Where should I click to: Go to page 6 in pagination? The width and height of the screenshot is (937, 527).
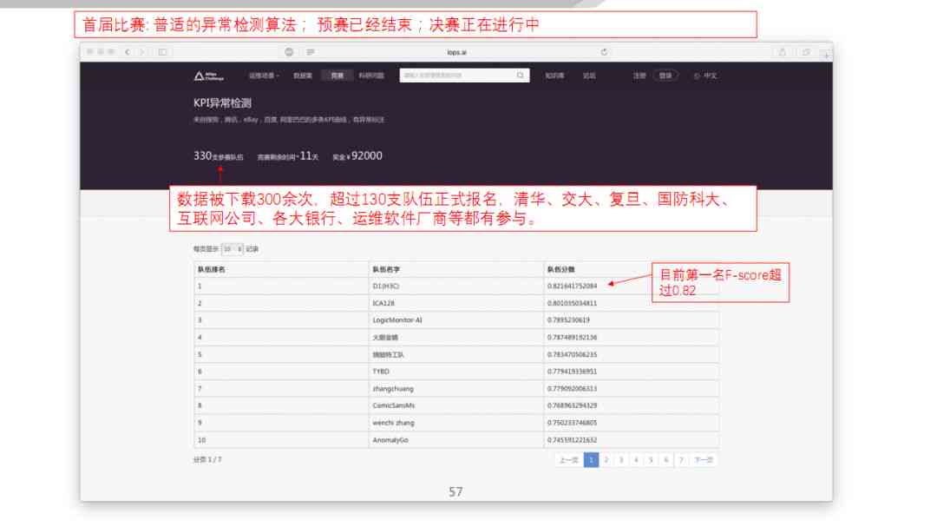click(665, 460)
